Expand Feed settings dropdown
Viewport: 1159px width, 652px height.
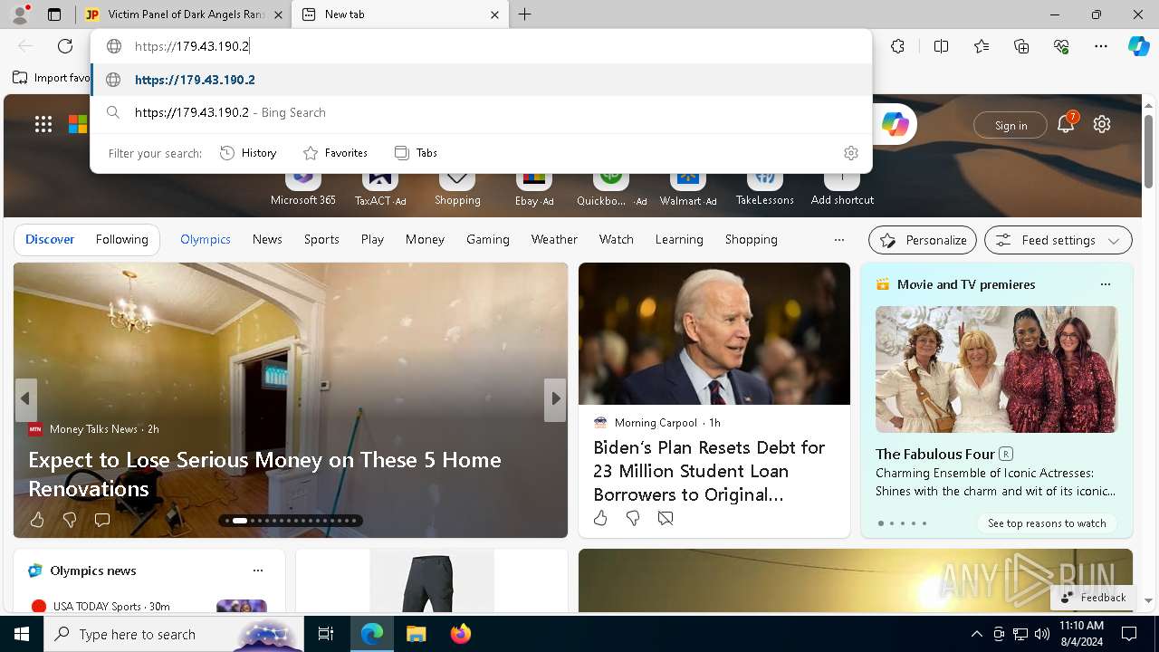click(x=1058, y=240)
